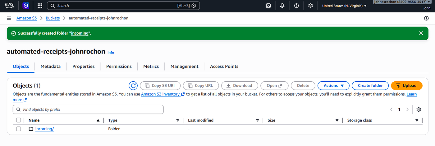Focus the Find objects by prefix field
435x146 pixels.
point(88,109)
